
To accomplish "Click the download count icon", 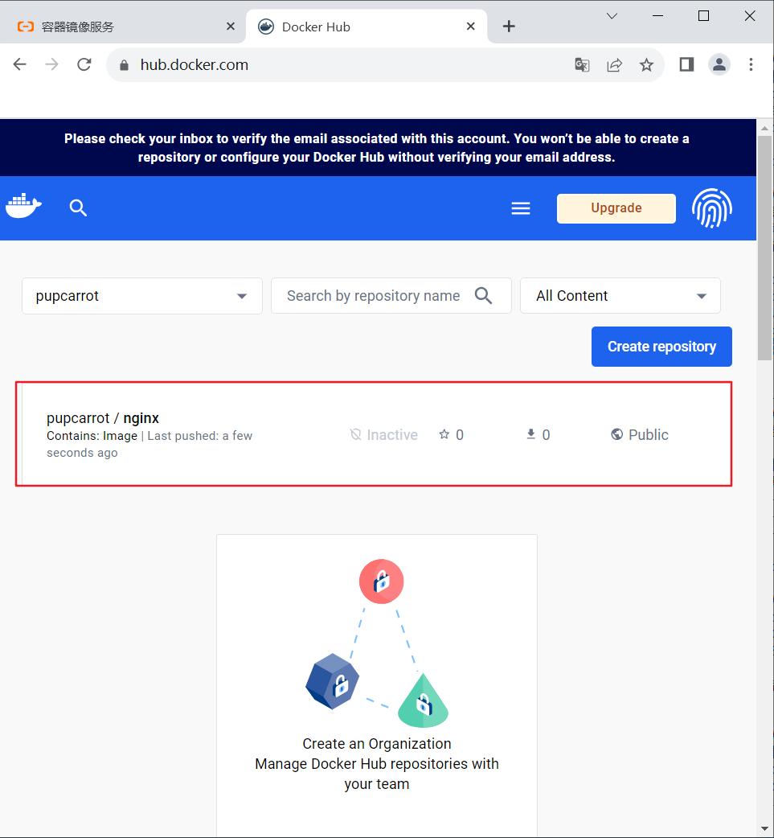I will pyautogui.click(x=531, y=434).
